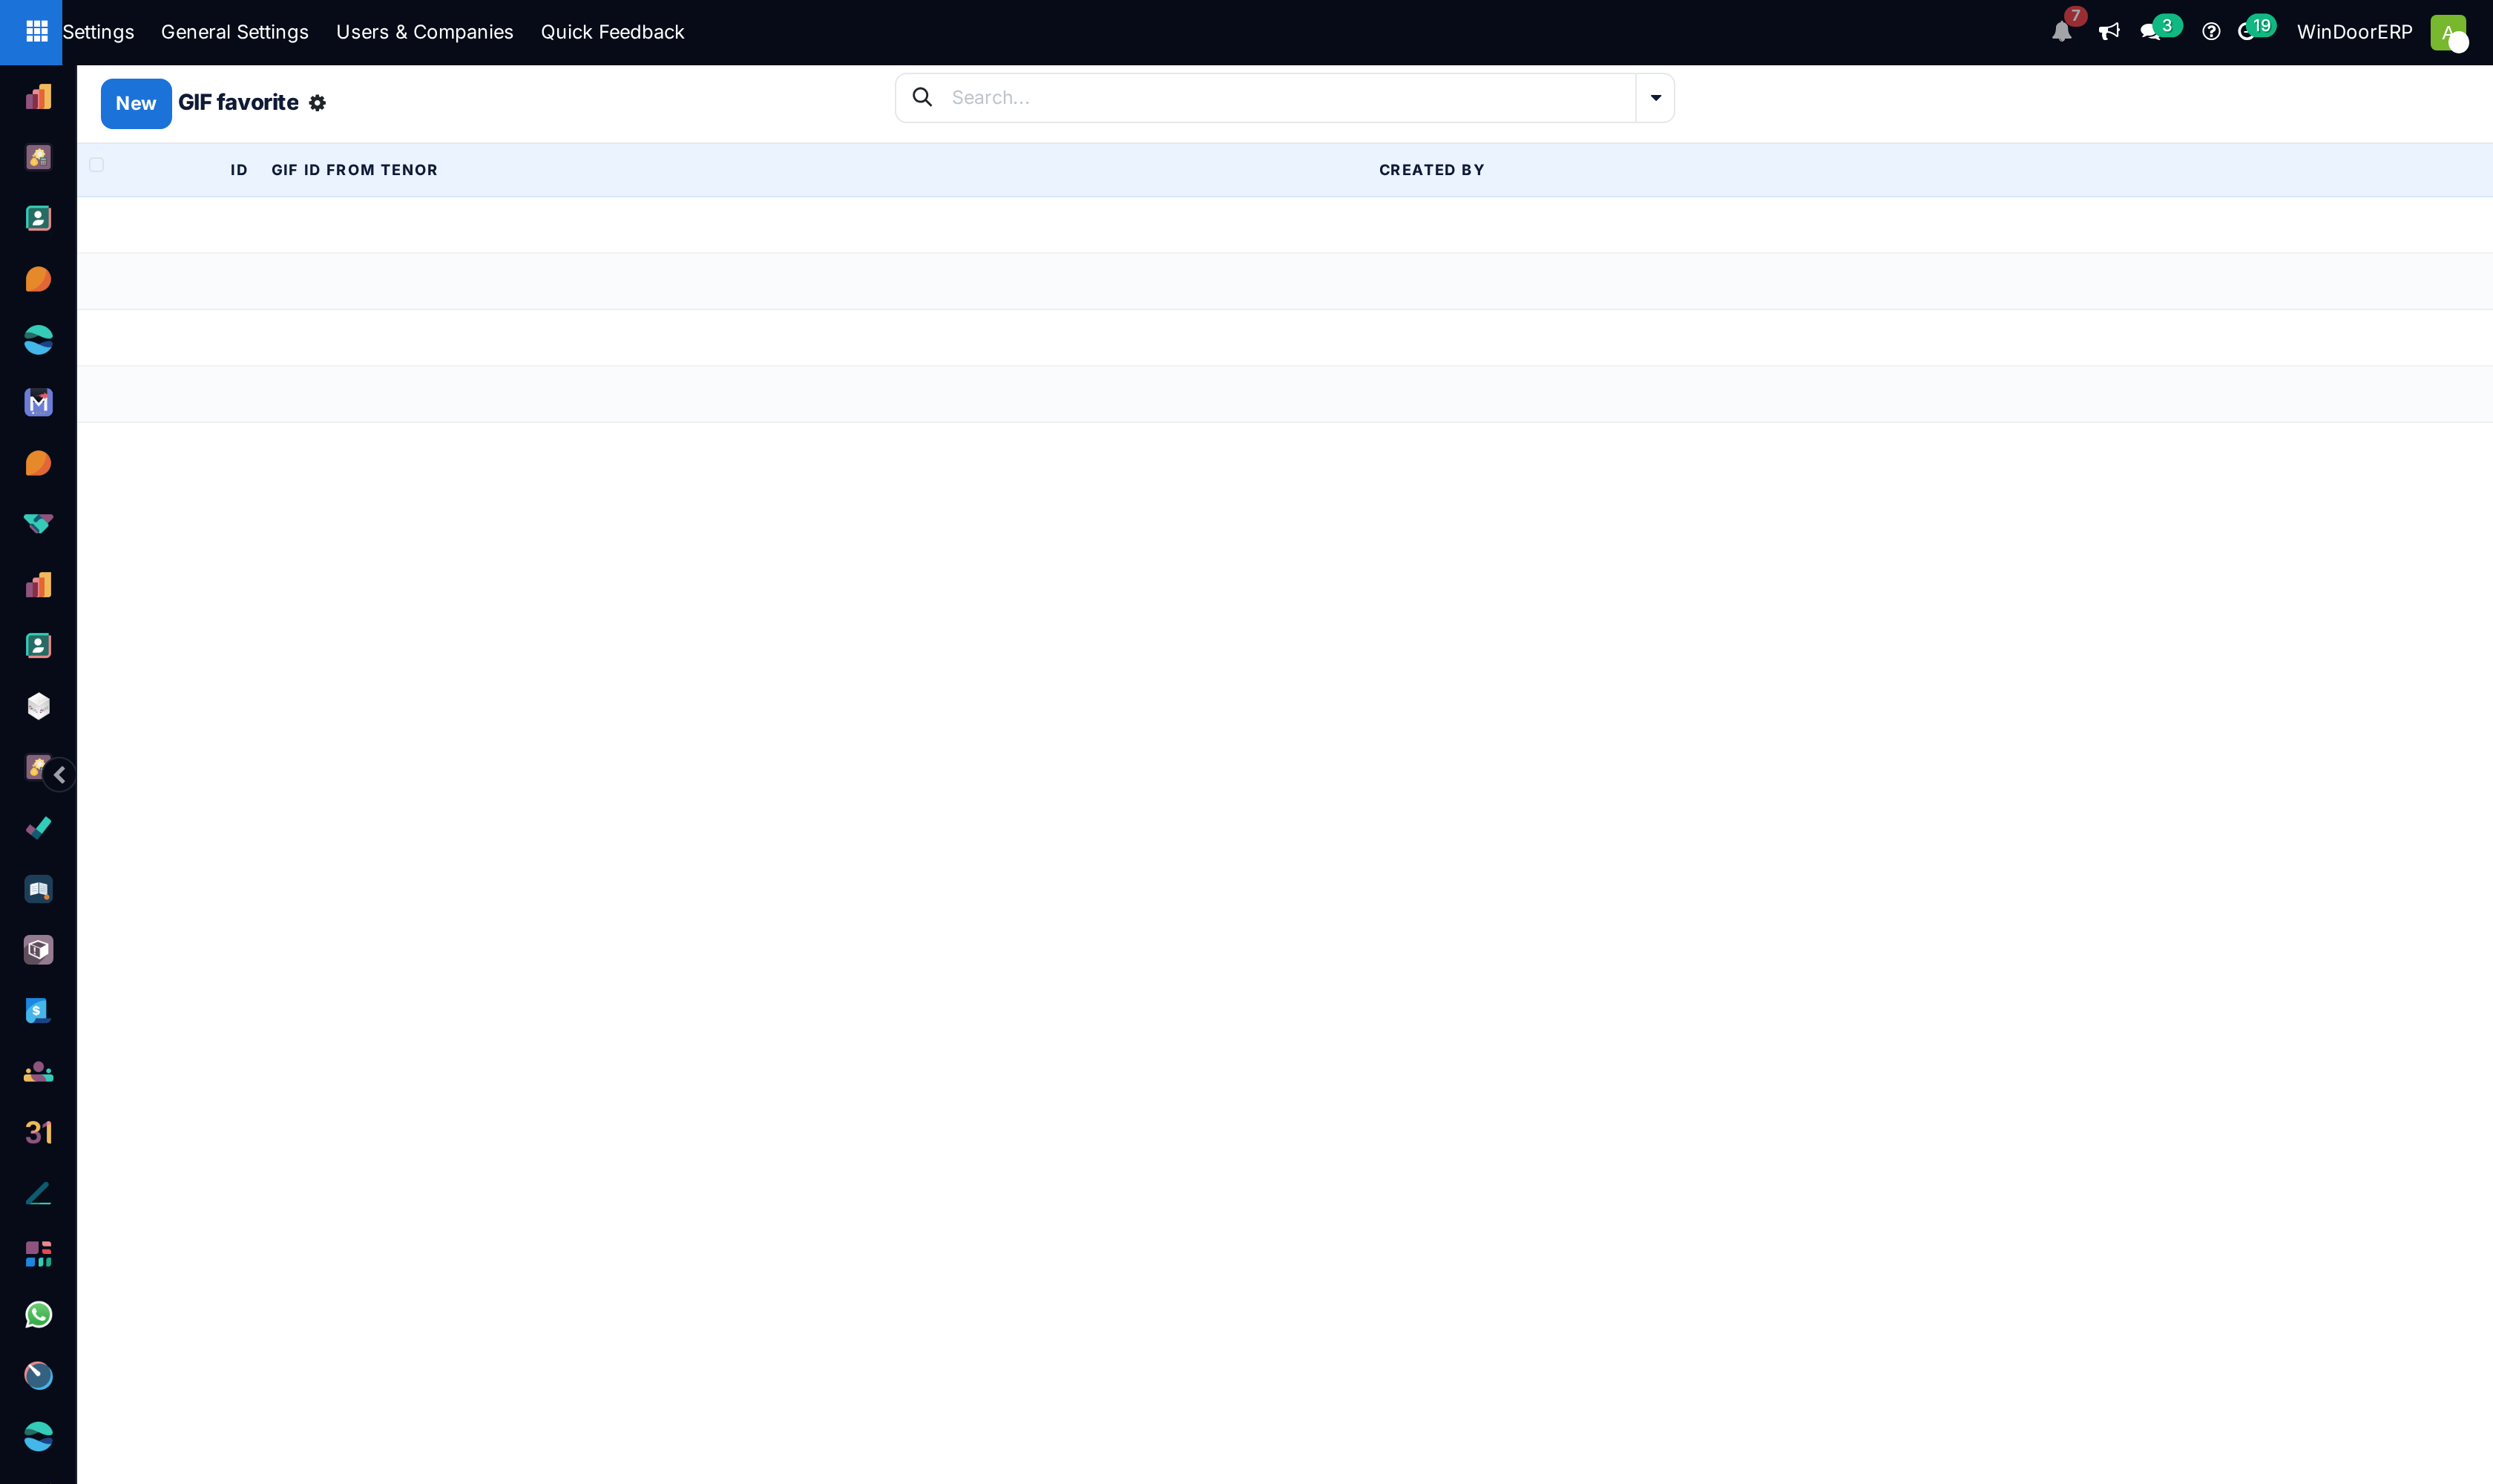
Task: Open the white cube app in sidebar
Action: pos(38,706)
